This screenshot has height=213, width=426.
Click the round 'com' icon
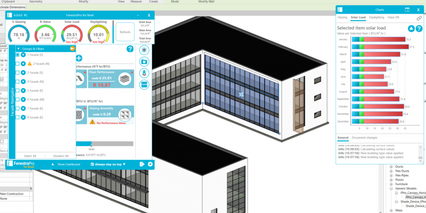pos(144,85)
